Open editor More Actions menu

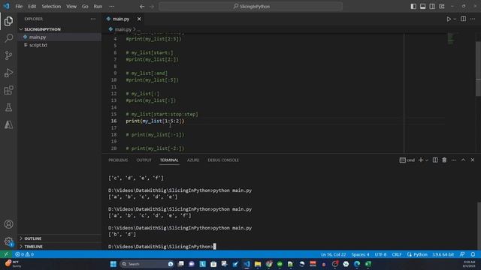tap(473, 19)
